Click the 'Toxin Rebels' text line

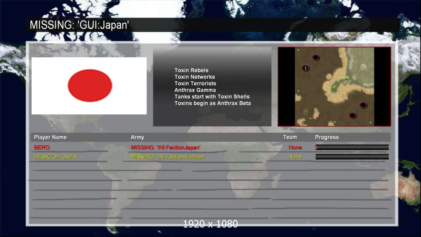pos(192,70)
